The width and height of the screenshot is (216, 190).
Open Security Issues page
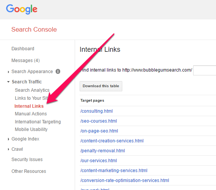click(27, 160)
